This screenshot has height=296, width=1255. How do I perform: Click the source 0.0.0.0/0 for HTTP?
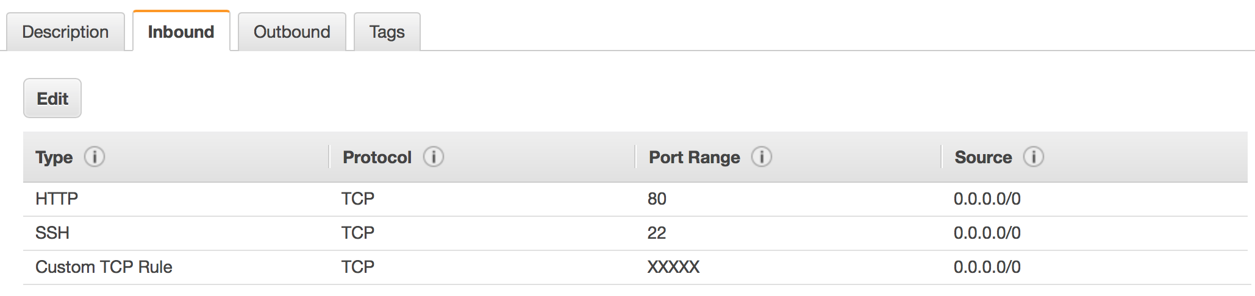[x=987, y=199]
